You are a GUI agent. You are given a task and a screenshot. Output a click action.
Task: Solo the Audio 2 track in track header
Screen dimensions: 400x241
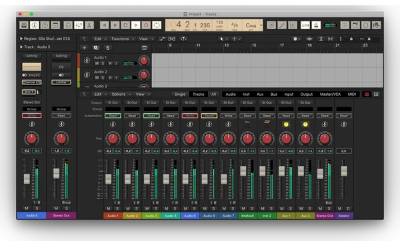[103, 77]
